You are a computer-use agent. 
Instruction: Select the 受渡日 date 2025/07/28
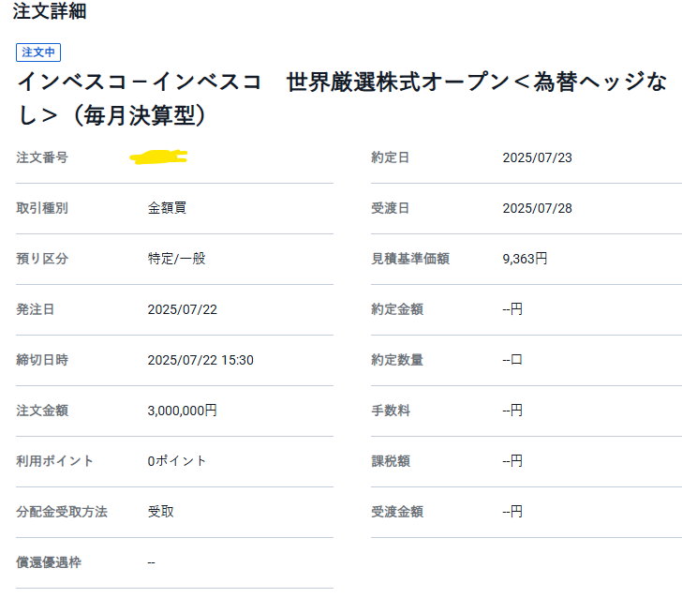pyautogui.click(x=537, y=208)
